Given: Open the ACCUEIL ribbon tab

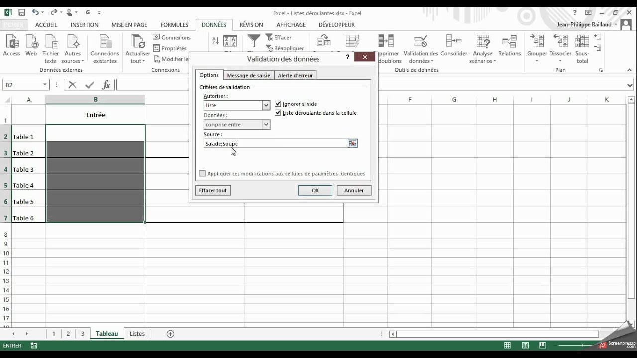Looking at the screenshot, I should (x=46, y=25).
